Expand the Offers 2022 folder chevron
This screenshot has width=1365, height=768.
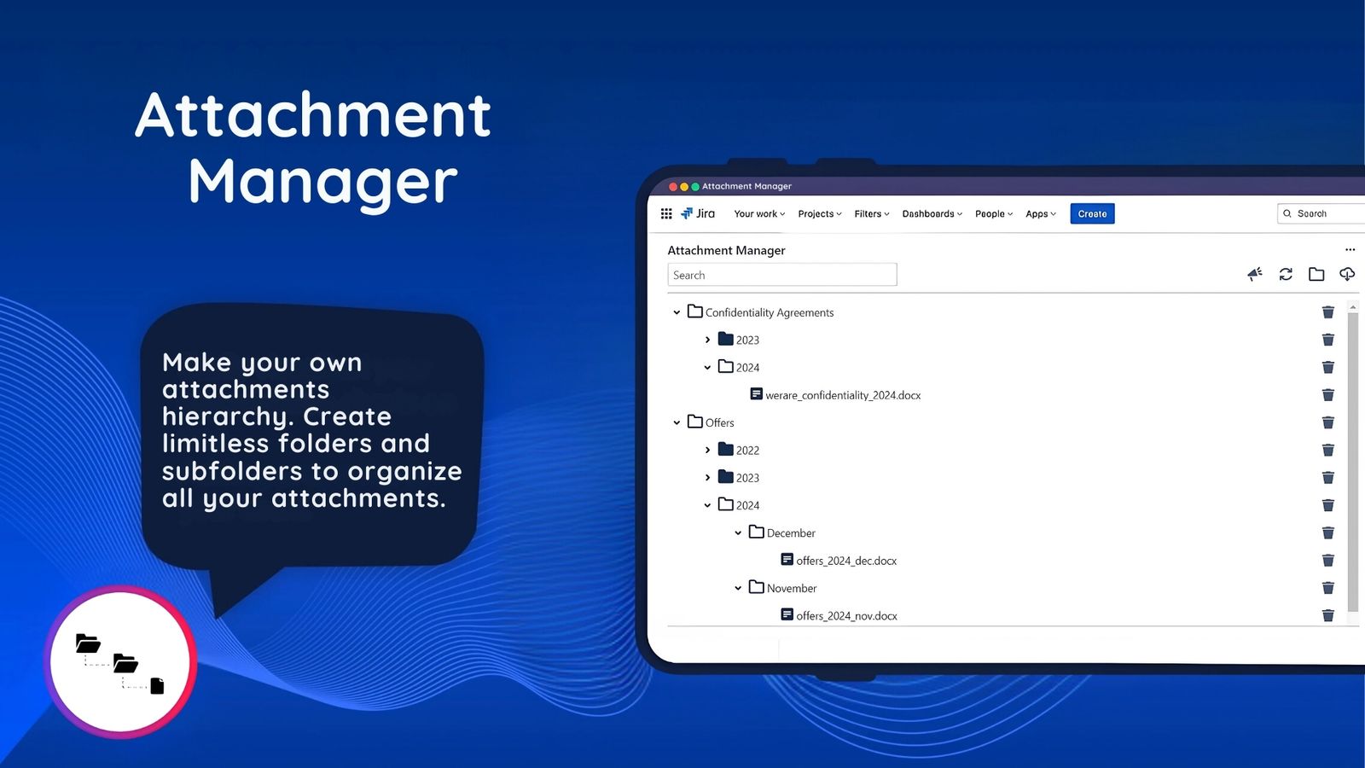707,450
